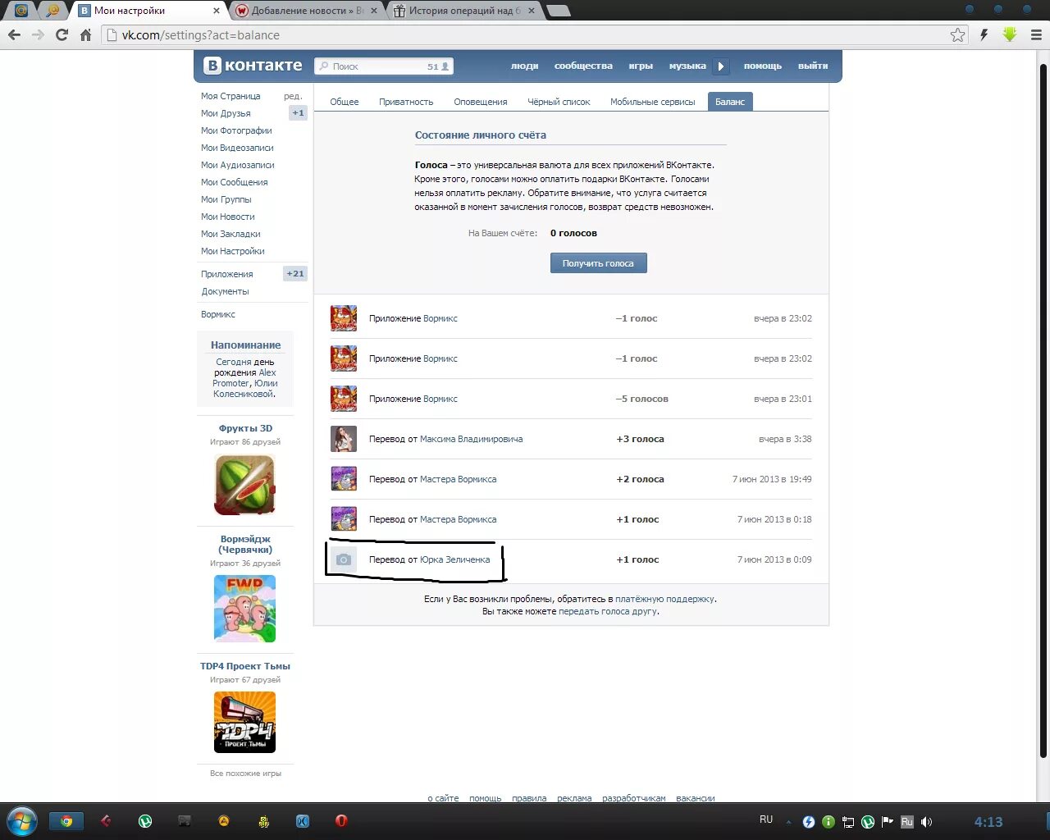The image size is (1050, 840).
Task: Click the +1 friends counter badge
Action: [298, 113]
